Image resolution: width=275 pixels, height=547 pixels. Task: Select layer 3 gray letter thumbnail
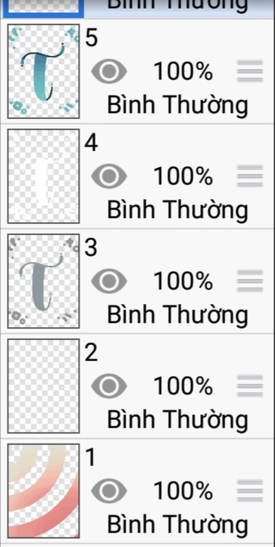(44, 281)
